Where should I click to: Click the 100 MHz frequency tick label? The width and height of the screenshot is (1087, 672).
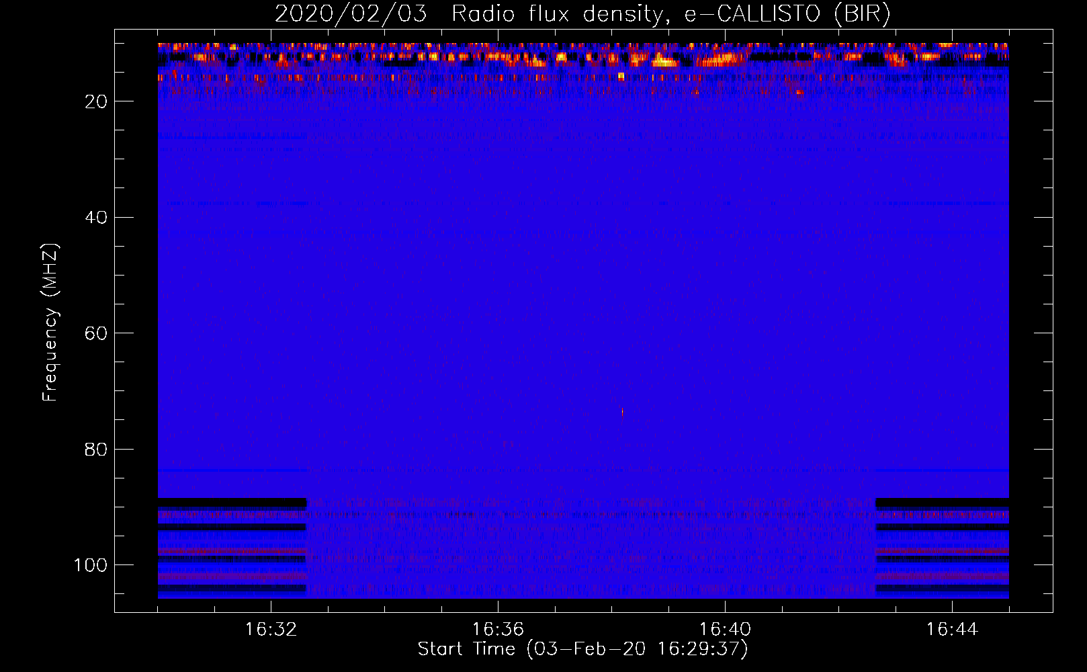pos(91,565)
